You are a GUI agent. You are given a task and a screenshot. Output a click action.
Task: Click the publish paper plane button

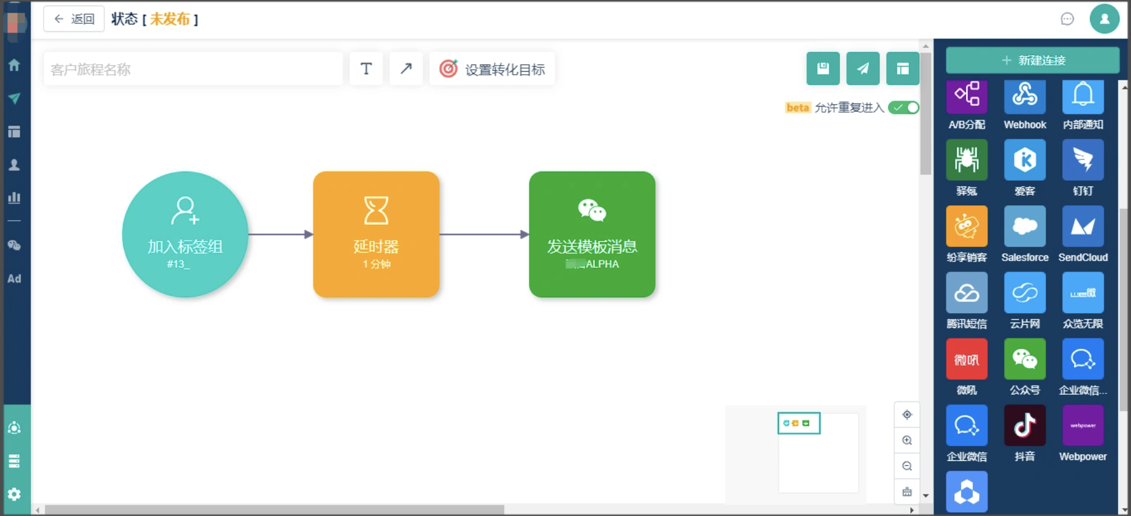[x=863, y=69]
